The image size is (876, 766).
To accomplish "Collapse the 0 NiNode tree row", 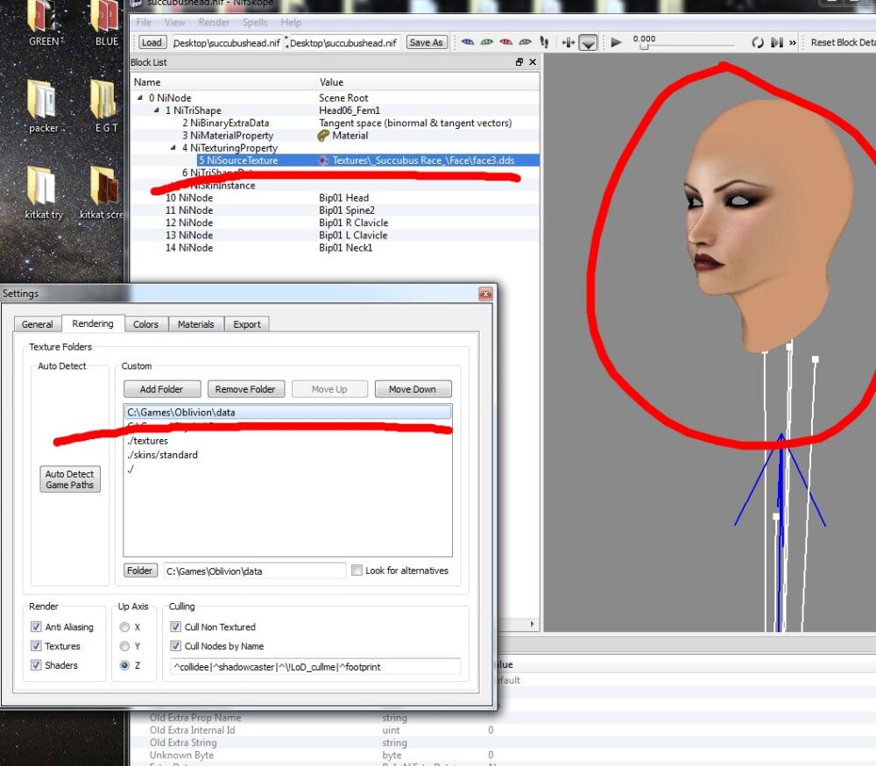I will click(x=139, y=97).
